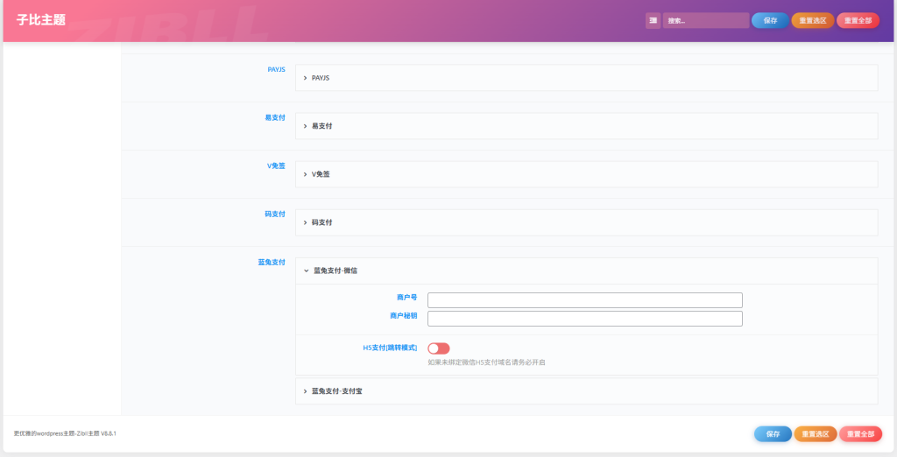Click the 码支付 field label

pos(274,214)
